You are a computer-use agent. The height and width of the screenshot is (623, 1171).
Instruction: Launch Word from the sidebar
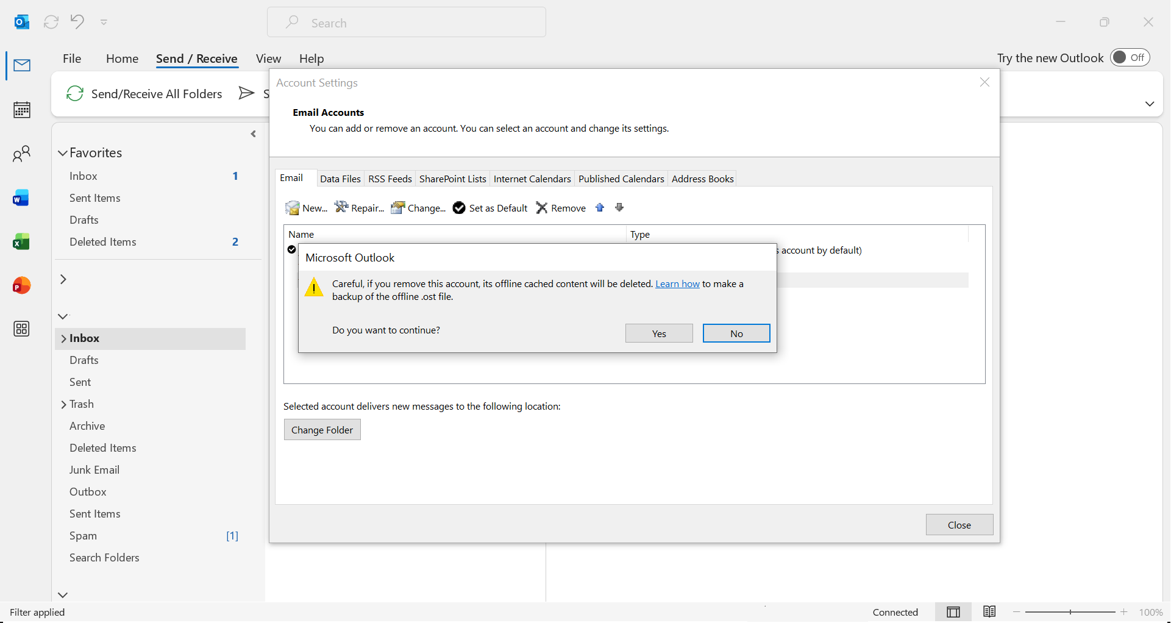click(21, 198)
